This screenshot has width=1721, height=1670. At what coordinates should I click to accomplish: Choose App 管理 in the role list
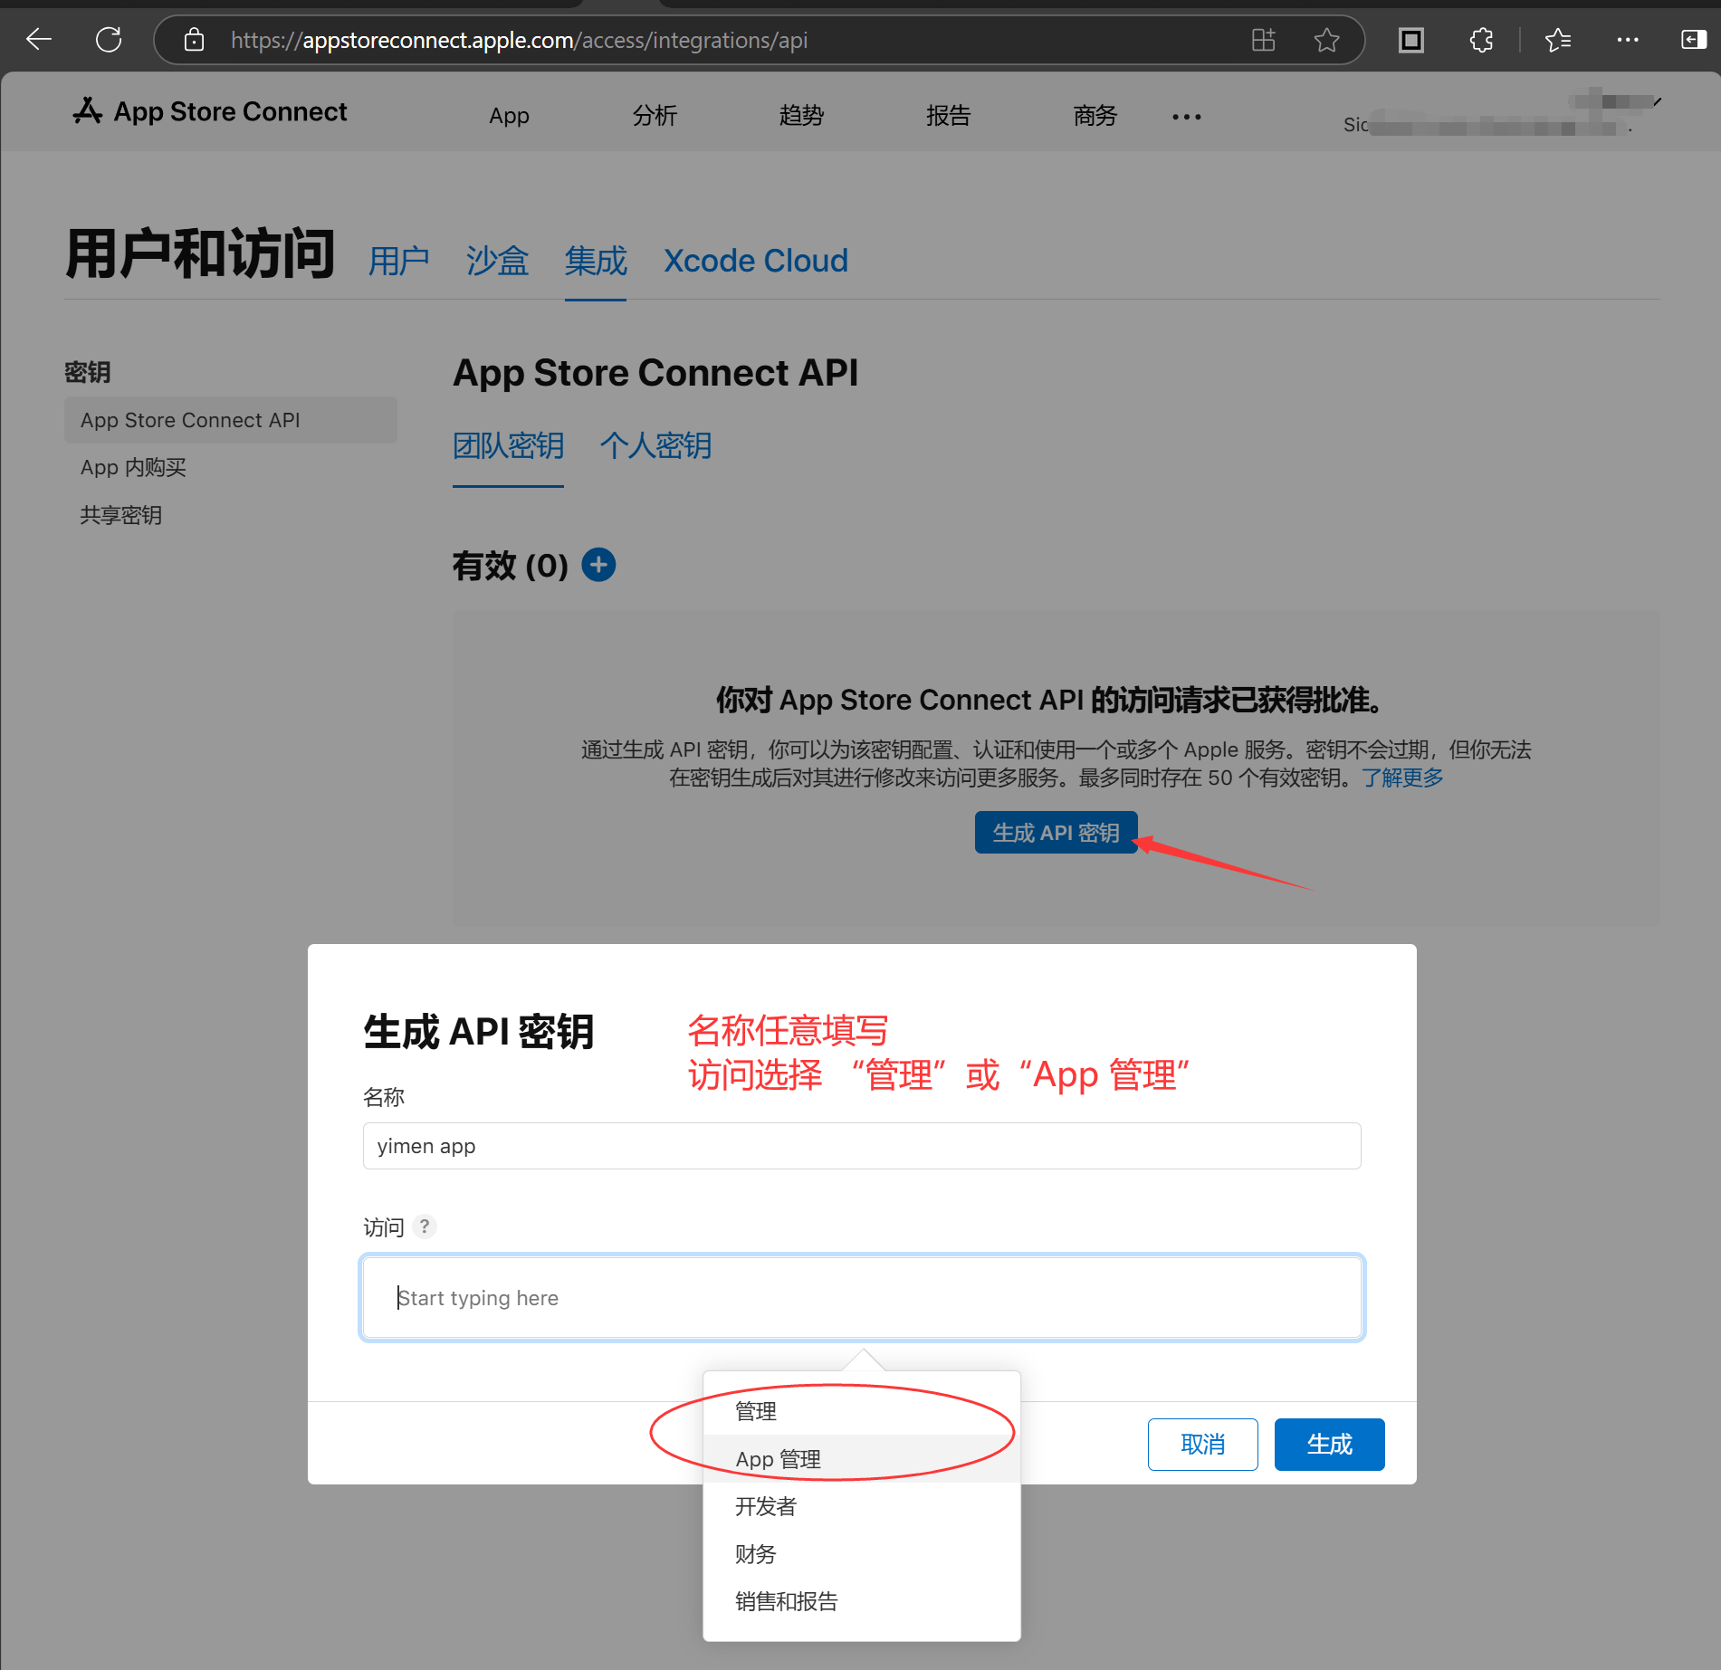778,1459
